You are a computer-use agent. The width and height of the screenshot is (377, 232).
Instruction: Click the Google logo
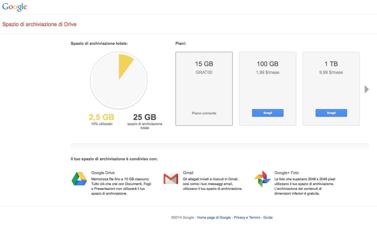pos(15,7)
